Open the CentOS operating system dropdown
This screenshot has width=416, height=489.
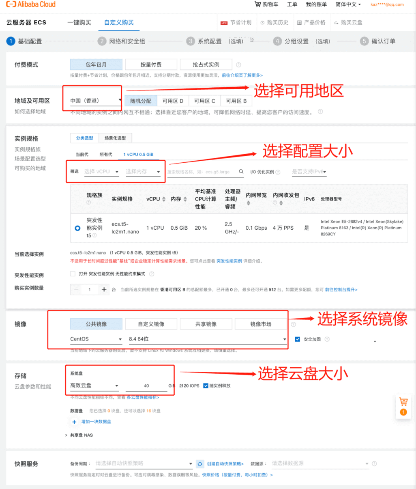point(96,339)
